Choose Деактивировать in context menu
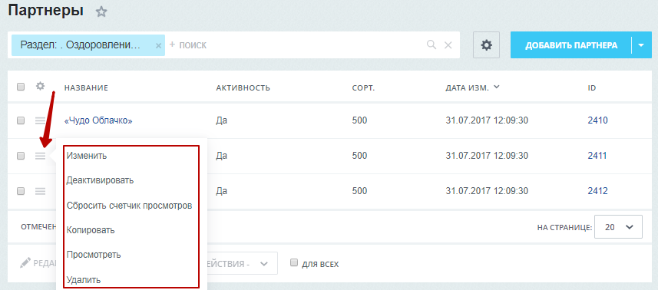The height and width of the screenshot is (290, 658). click(x=101, y=180)
